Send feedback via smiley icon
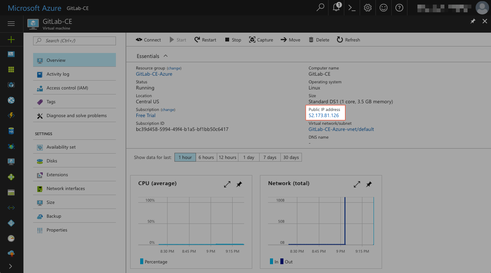 click(x=383, y=8)
